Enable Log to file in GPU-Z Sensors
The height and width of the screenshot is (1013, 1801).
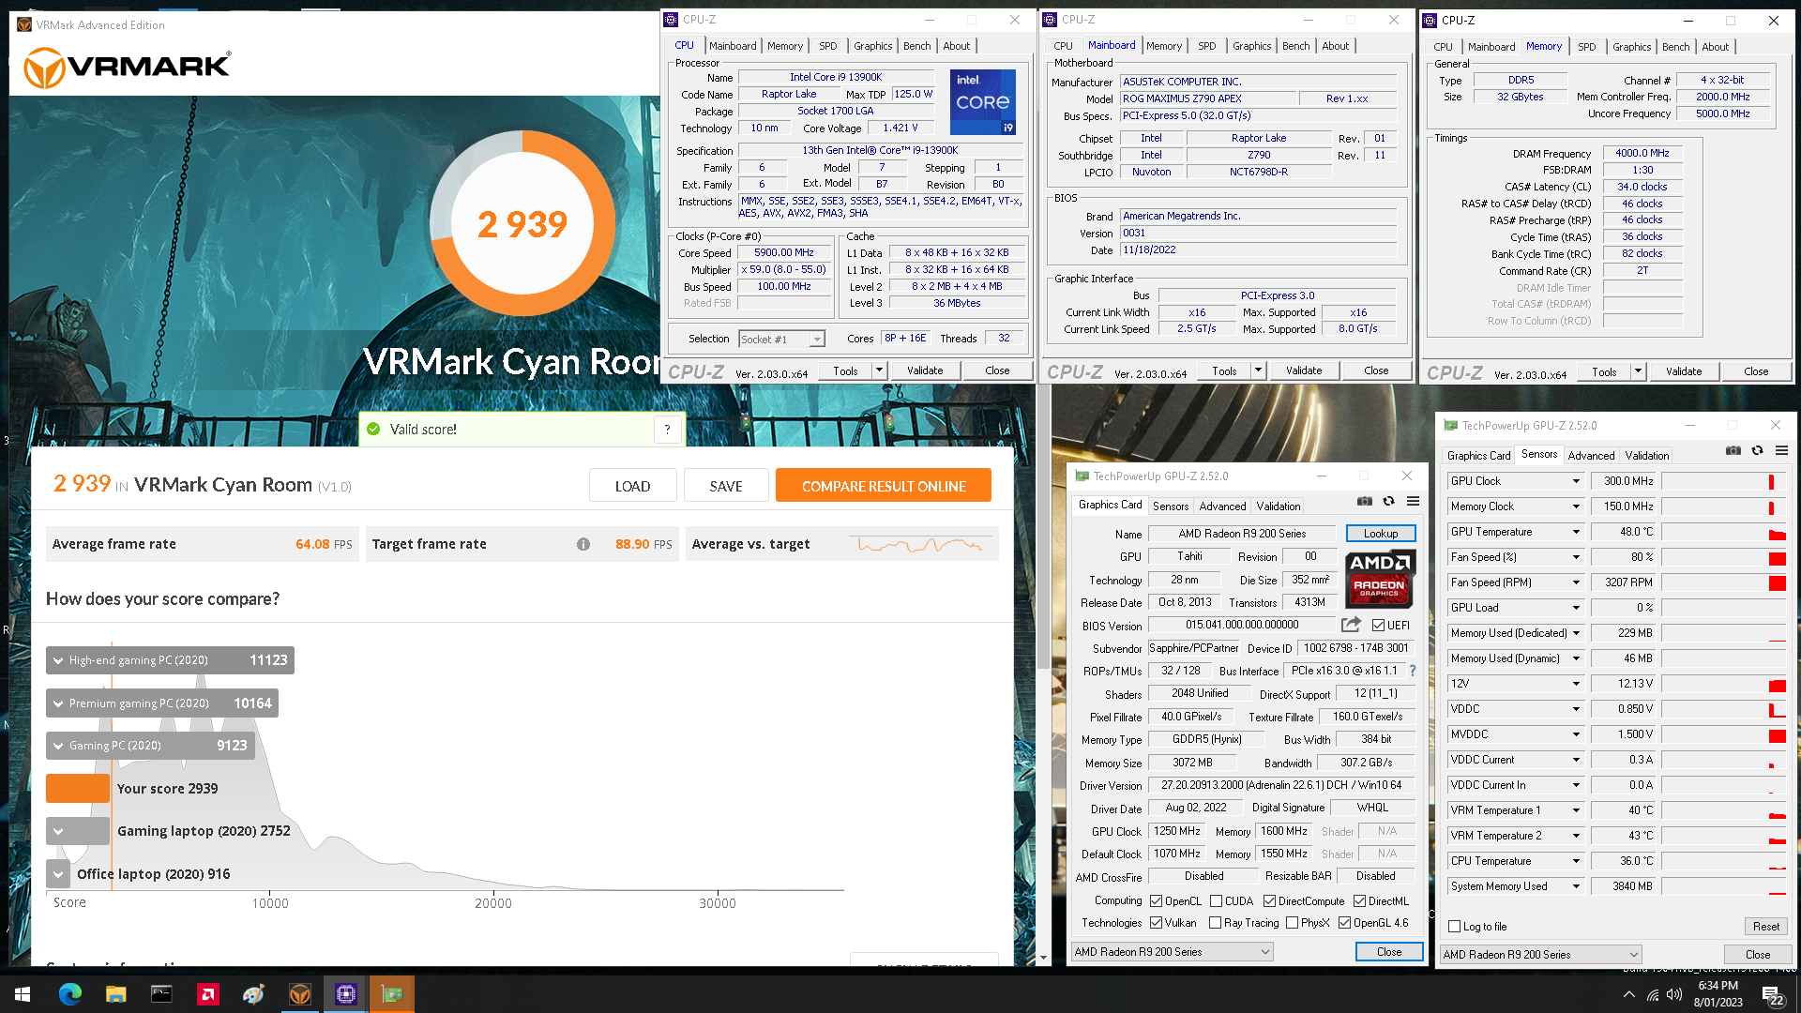[x=1455, y=926]
